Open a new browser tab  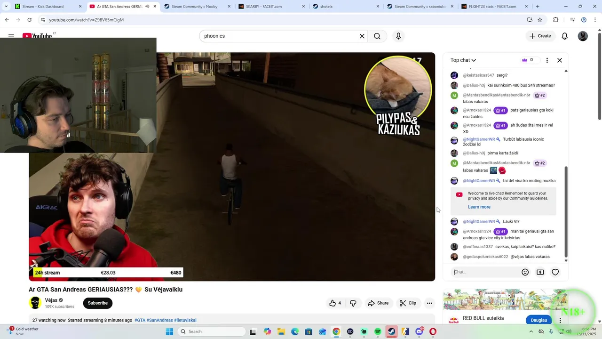coord(538,7)
